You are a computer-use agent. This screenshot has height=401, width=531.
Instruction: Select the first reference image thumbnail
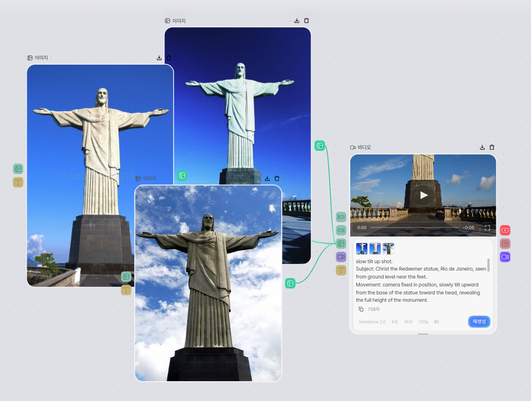coord(362,248)
